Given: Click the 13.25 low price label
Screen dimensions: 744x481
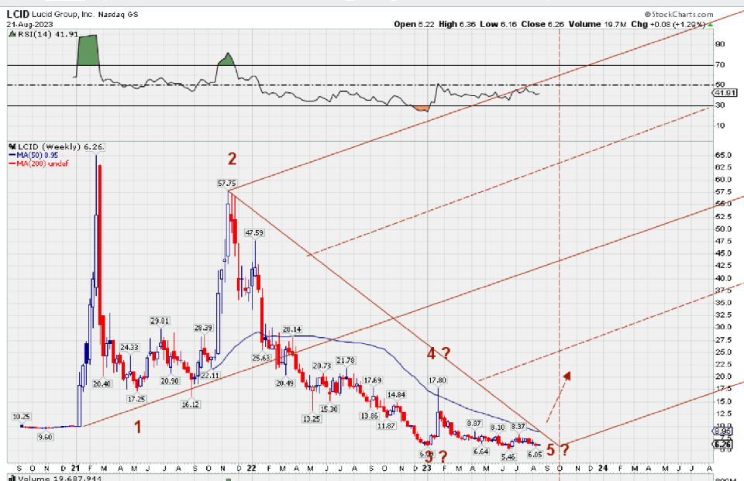Looking at the screenshot, I should coord(312,419).
